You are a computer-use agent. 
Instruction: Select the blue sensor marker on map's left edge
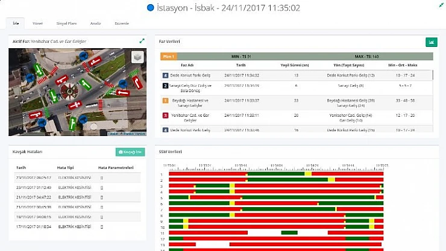pos(30,77)
